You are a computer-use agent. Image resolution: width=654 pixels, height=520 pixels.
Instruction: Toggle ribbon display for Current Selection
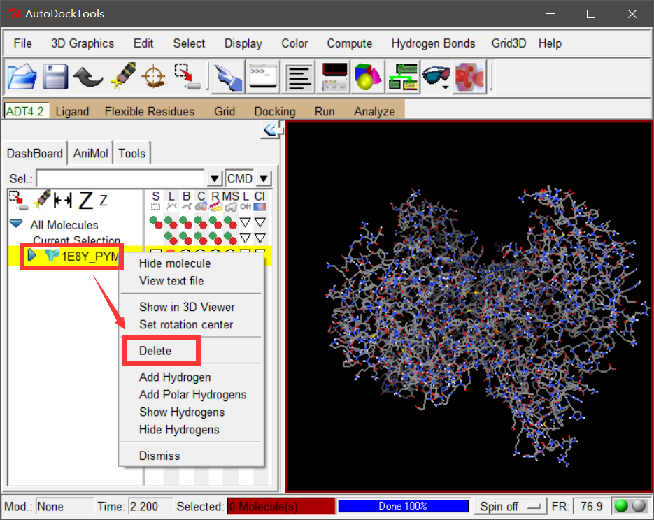[x=215, y=238]
